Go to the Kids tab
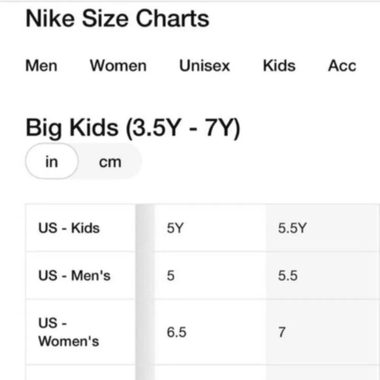 [x=279, y=66]
